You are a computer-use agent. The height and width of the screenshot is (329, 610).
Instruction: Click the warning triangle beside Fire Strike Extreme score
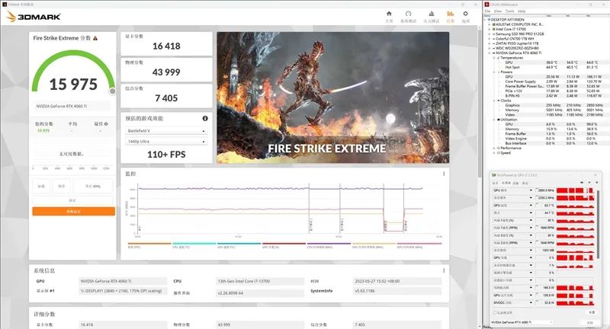click(95, 38)
